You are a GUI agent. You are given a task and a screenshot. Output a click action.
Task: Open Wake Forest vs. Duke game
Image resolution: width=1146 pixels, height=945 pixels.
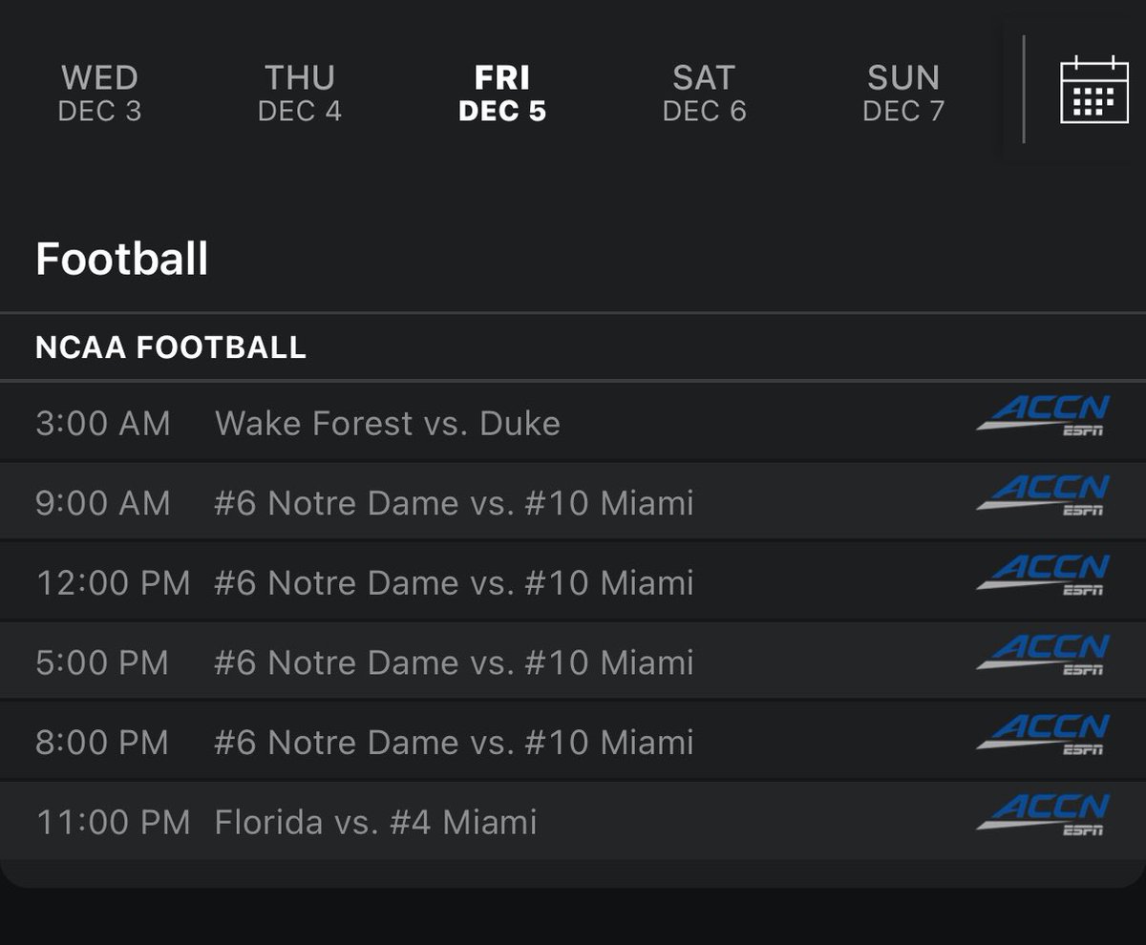pos(388,423)
